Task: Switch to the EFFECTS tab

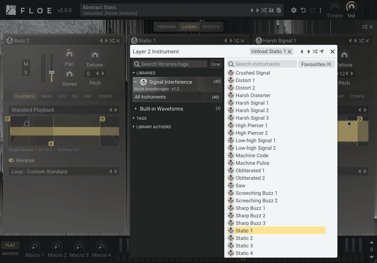Action: [211, 27]
